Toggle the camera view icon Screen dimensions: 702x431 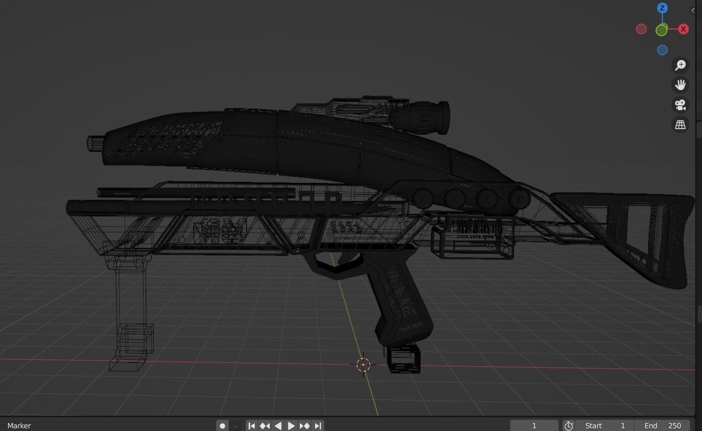(x=680, y=105)
